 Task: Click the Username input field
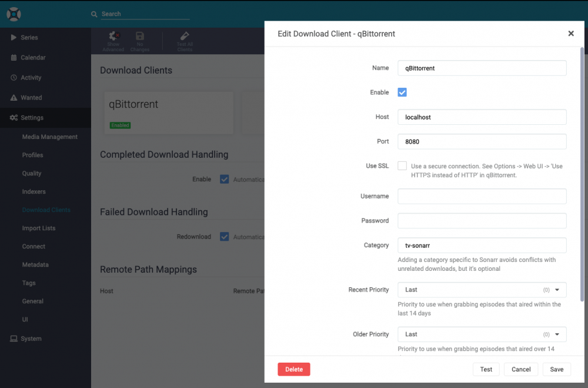482,196
